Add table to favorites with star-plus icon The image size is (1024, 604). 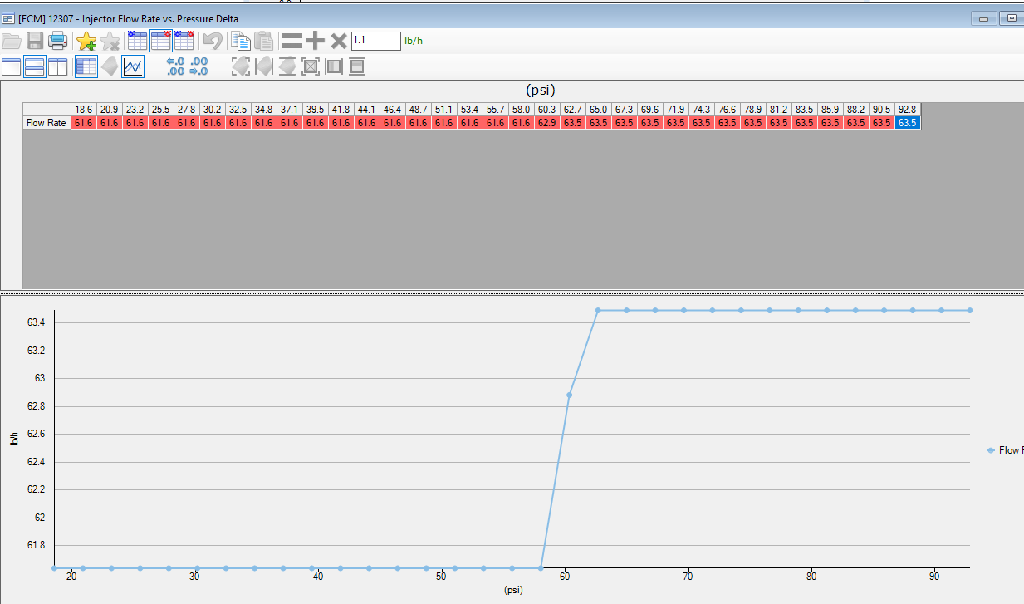pyautogui.click(x=86, y=41)
